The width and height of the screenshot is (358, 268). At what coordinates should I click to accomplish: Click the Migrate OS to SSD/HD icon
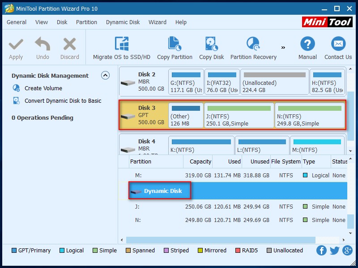point(122,44)
